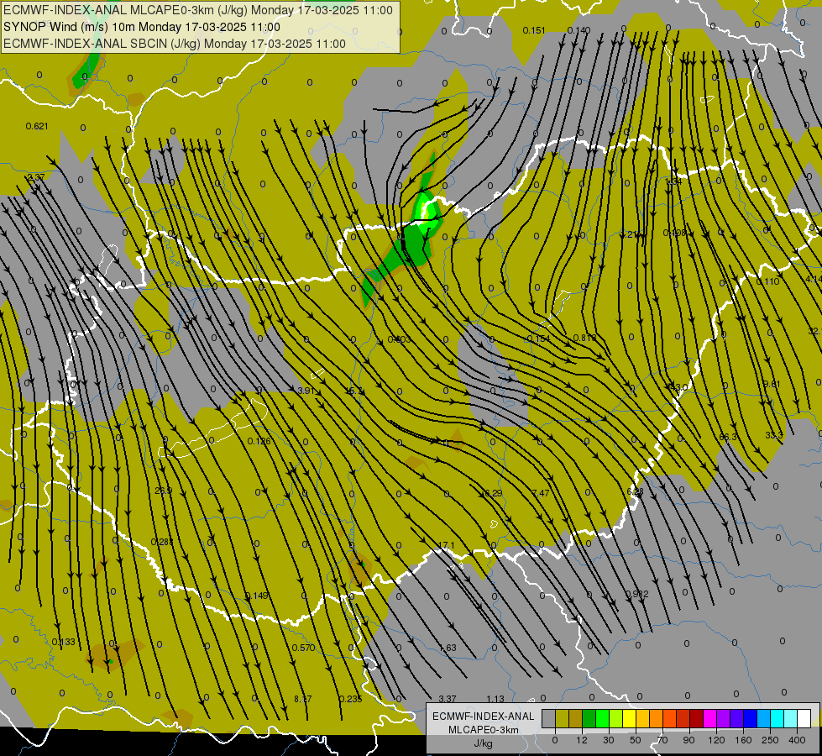
Task: Click the map value 0.903
Action: [400, 339]
